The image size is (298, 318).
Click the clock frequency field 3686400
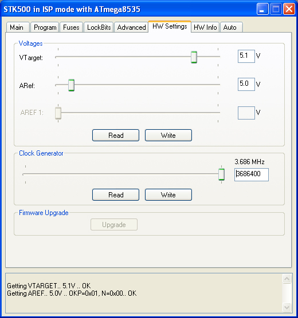[252, 174]
